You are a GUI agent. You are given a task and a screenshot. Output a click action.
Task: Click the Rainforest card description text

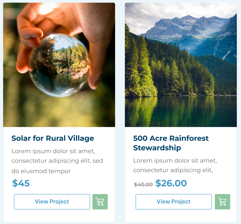175,165
